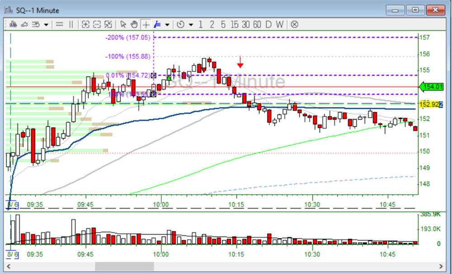Image resolution: width=452 pixels, height=274 pixels.
Task: Select the Daily (D) interval
Action: [268, 24]
